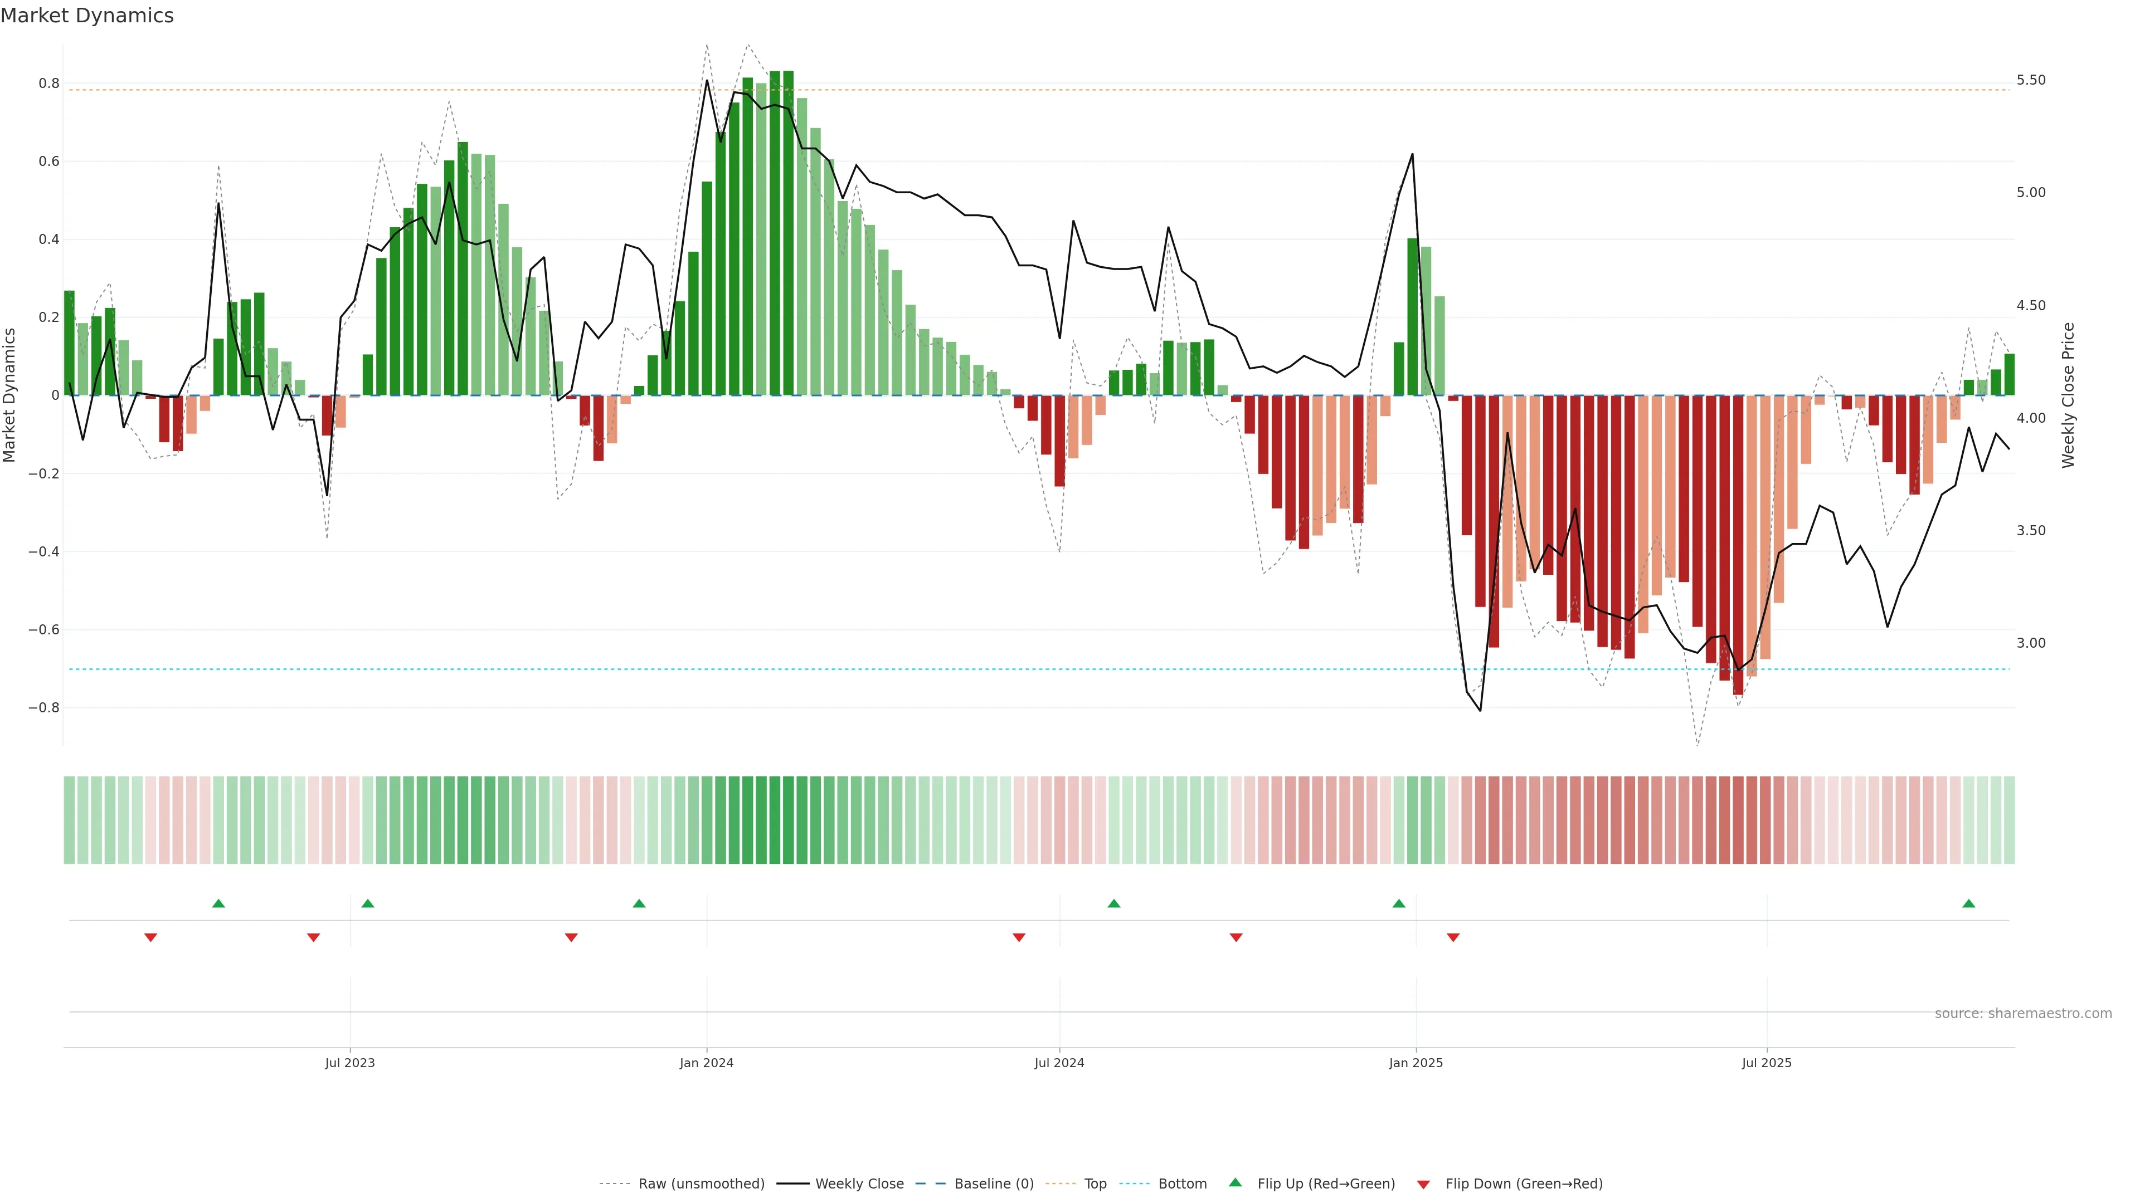Click the red flip-down marker just before Jul 2024
The width and height of the screenshot is (2140, 1203).
(1019, 937)
